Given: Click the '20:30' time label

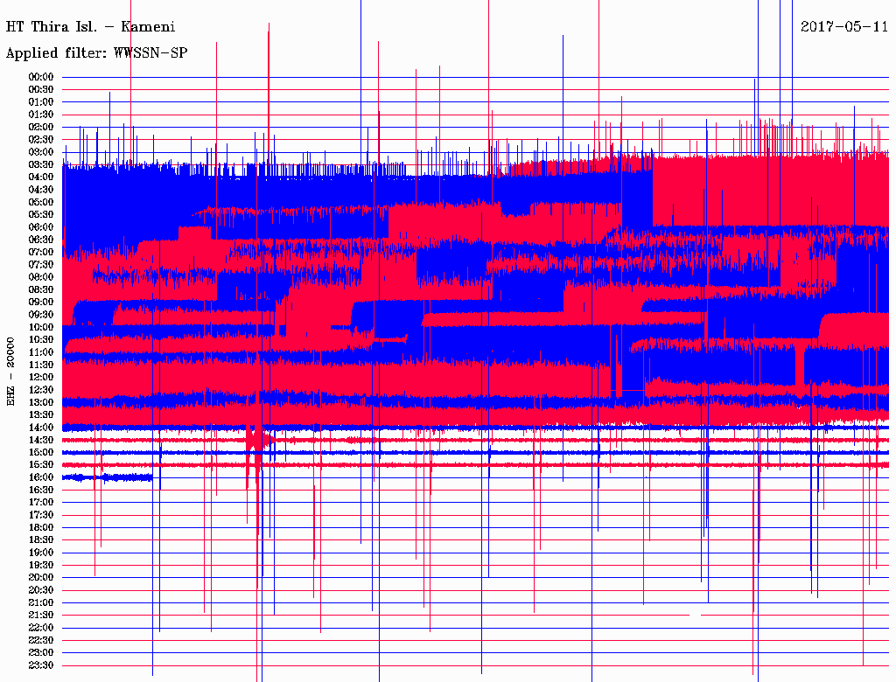Looking at the screenshot, I should coord(41,590).
